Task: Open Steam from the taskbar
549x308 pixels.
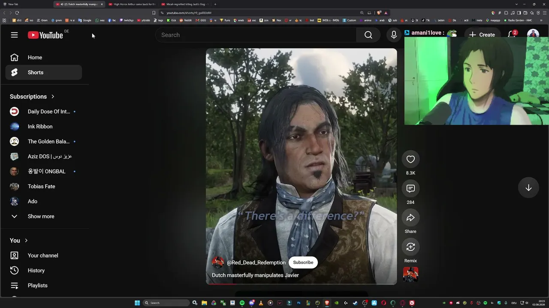Action: point(355,303)
